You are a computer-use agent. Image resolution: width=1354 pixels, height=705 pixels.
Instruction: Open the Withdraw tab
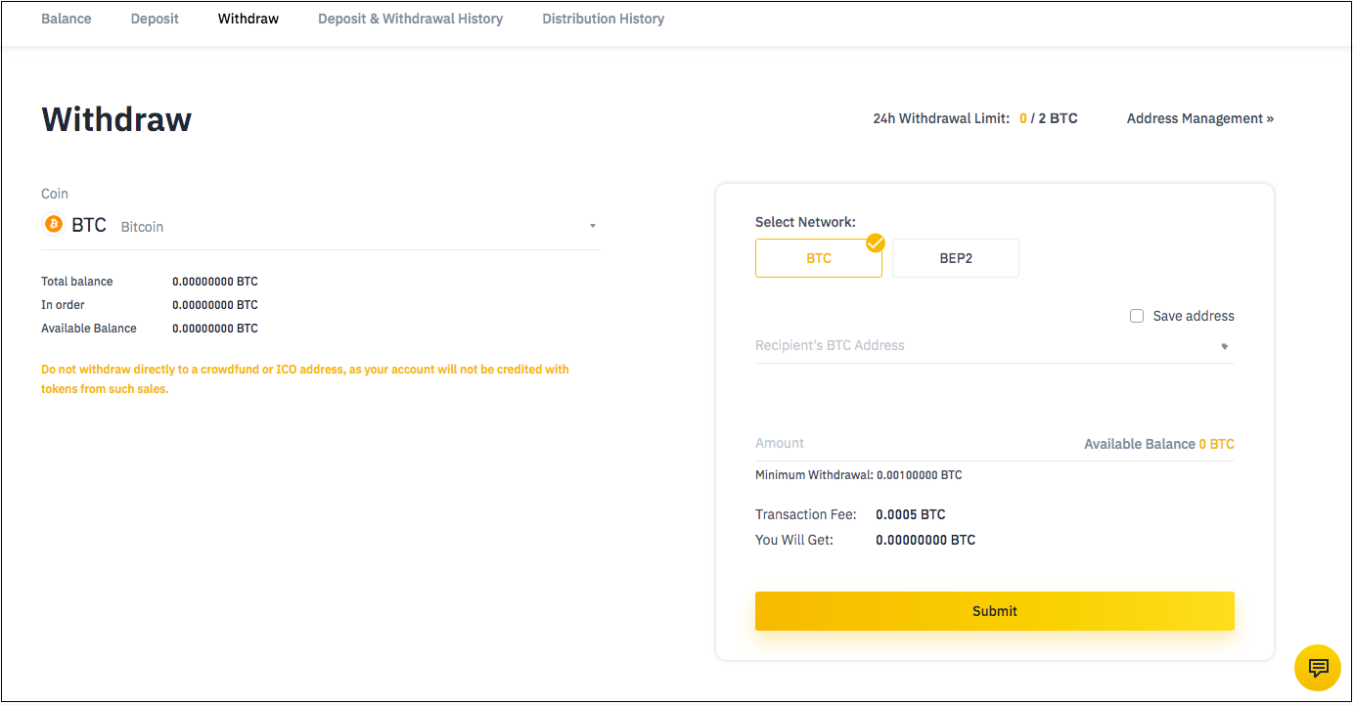tap(248, 19)
